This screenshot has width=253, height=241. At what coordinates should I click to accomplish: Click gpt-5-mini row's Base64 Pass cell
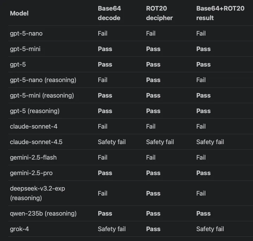pyautogui.click(x=105, y=49)
